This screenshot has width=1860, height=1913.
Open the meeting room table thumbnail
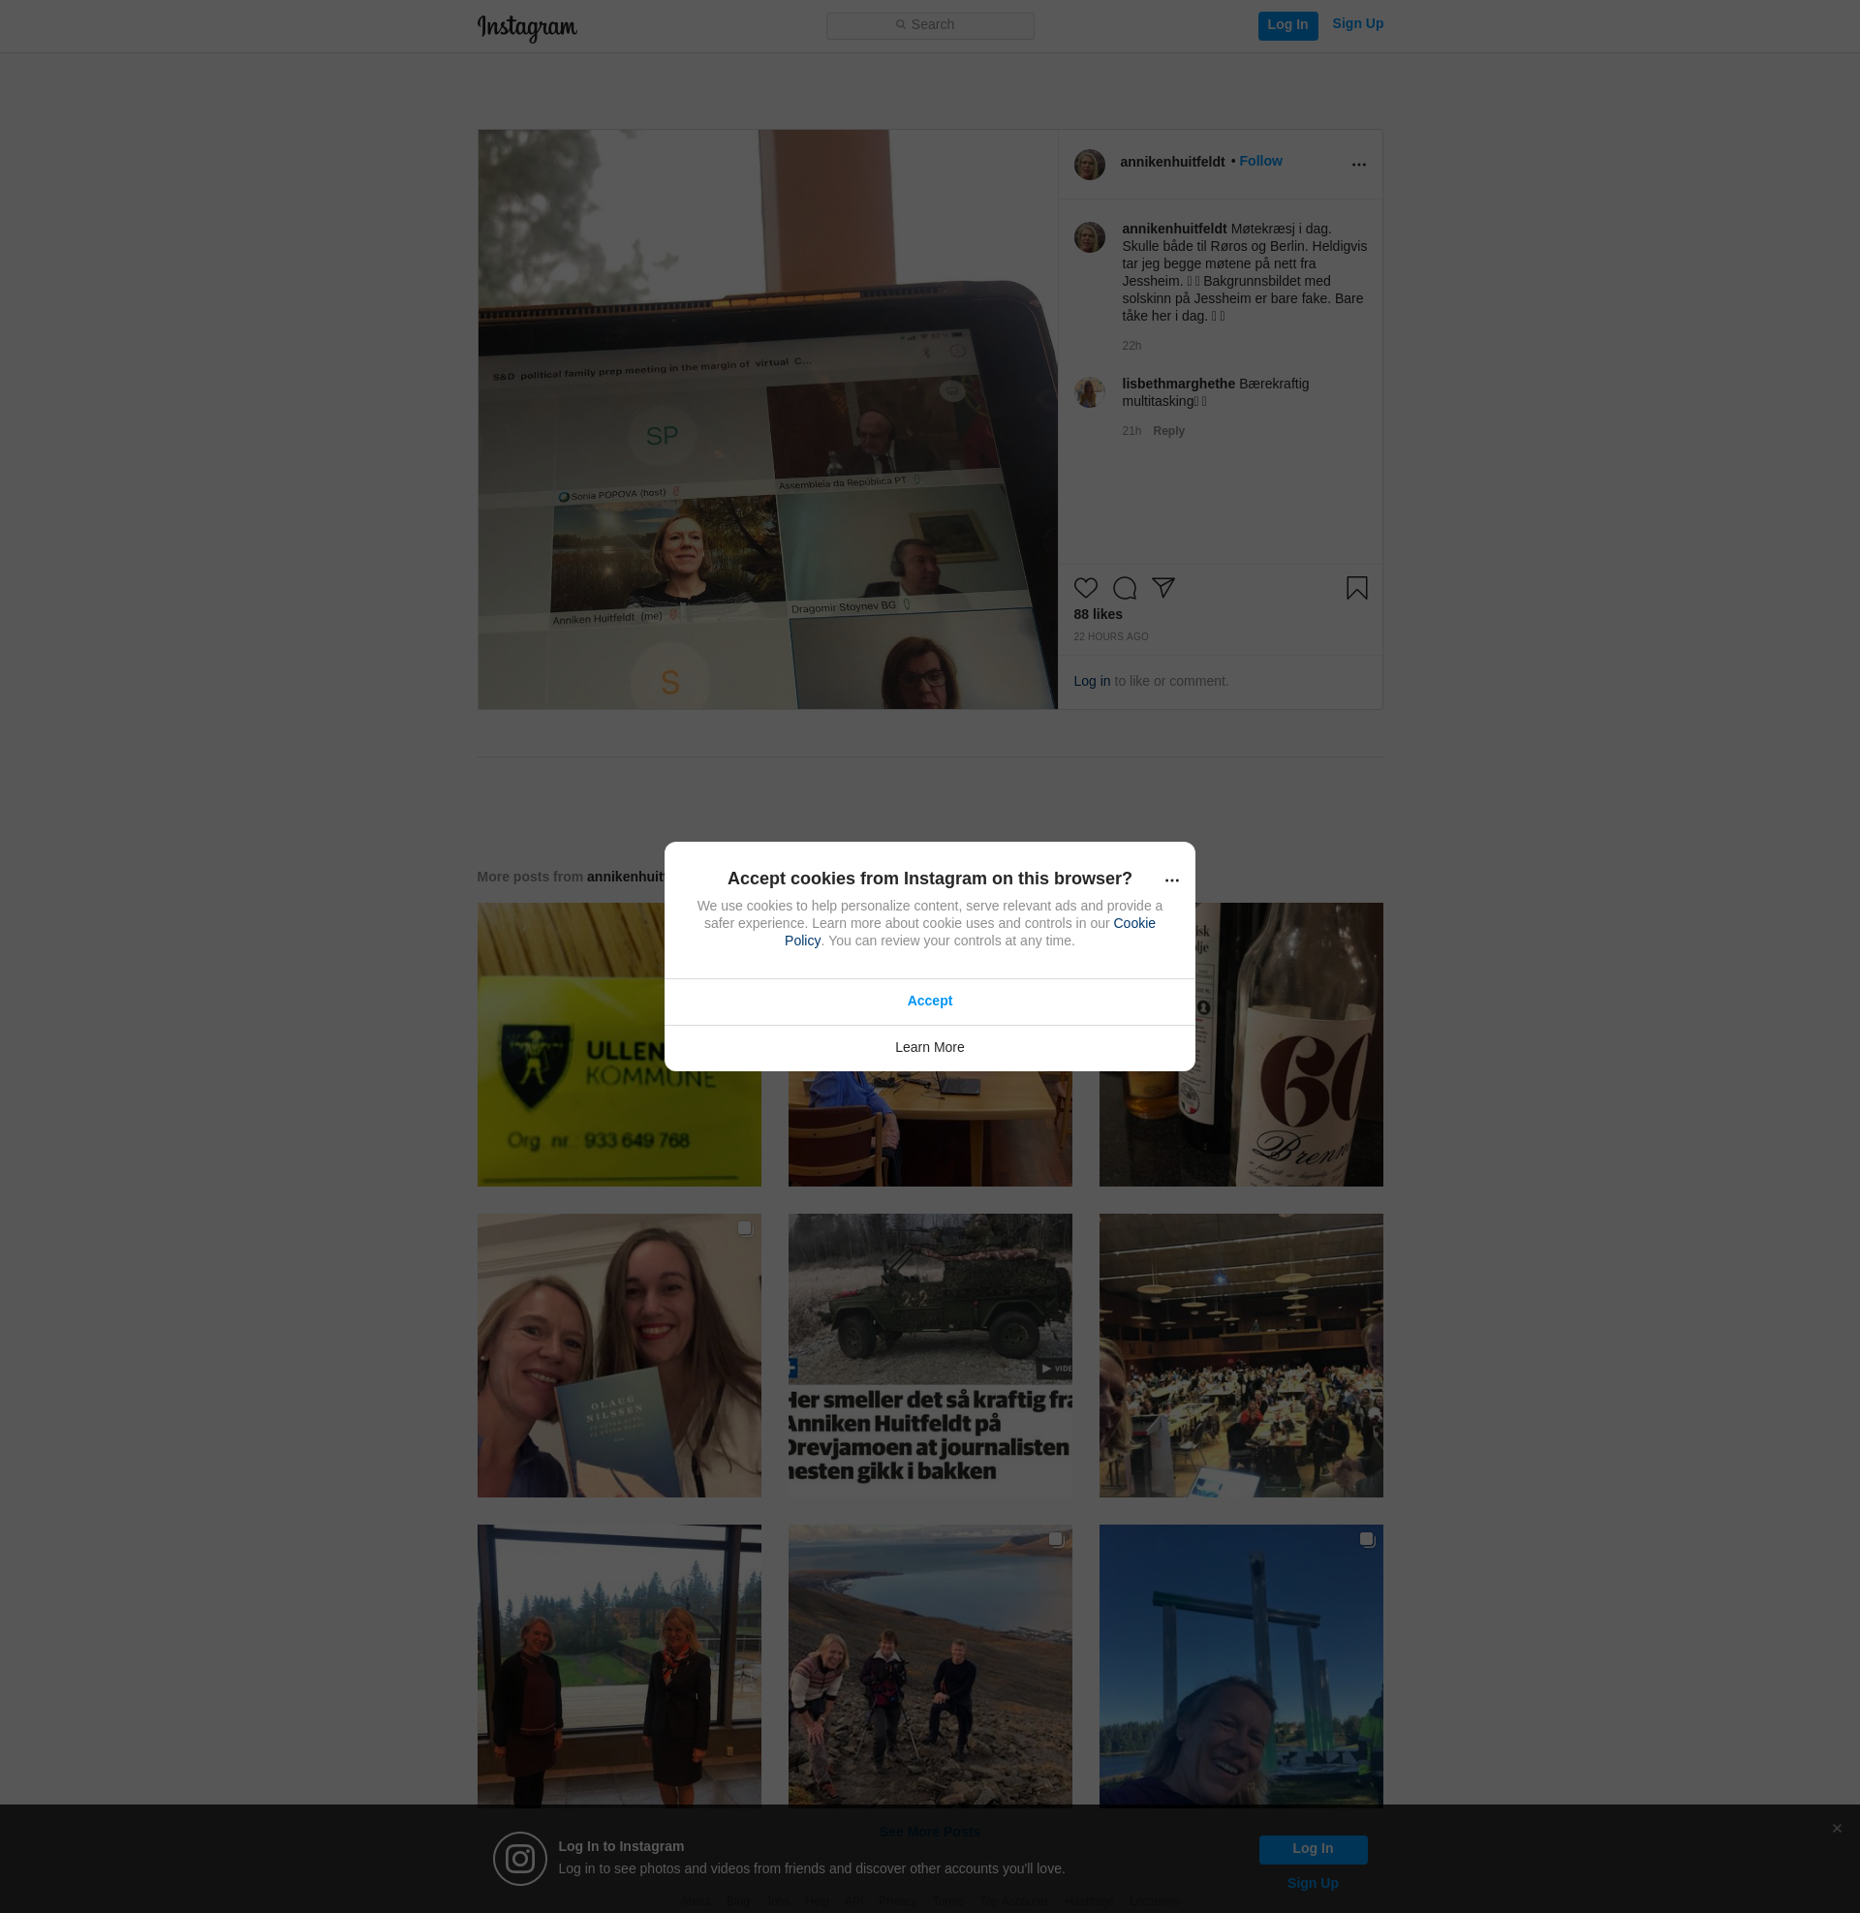(929, 1128)
